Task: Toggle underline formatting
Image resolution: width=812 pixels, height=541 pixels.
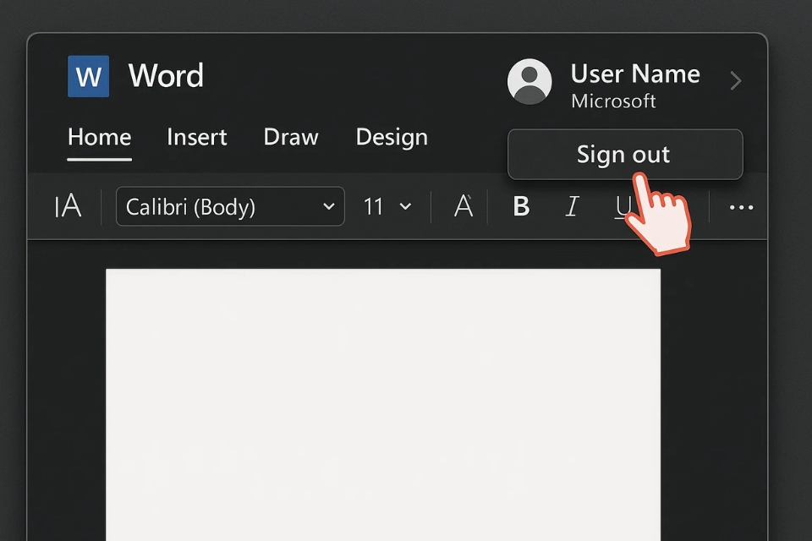Action: (x=623, y=206)
